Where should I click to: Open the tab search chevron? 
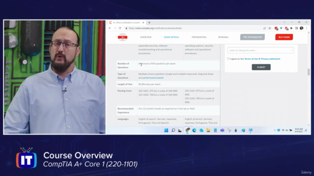[x=285, y=22]
